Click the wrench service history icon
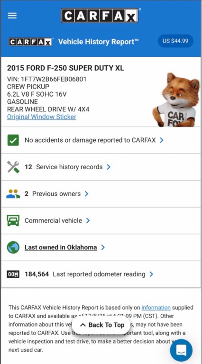Image resolution: width=202 pixels, height=364 pixels. tap(13, 167)
